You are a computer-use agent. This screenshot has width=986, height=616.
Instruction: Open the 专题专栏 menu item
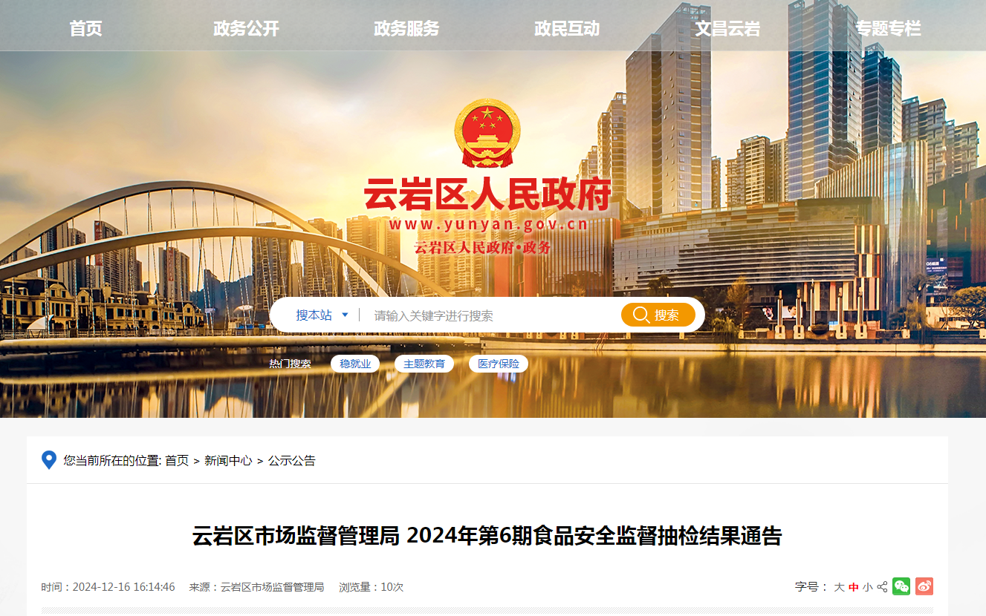(x=888, y=29)
